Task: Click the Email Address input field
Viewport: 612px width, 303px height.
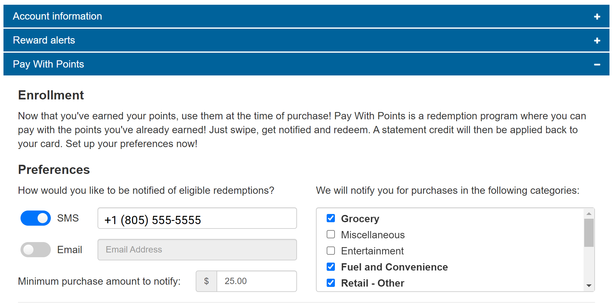Action: (197, 250)
